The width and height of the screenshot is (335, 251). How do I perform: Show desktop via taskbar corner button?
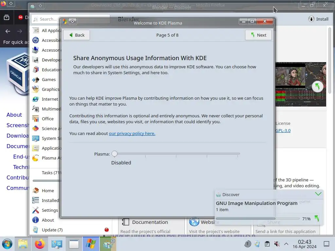click(326, 244)
